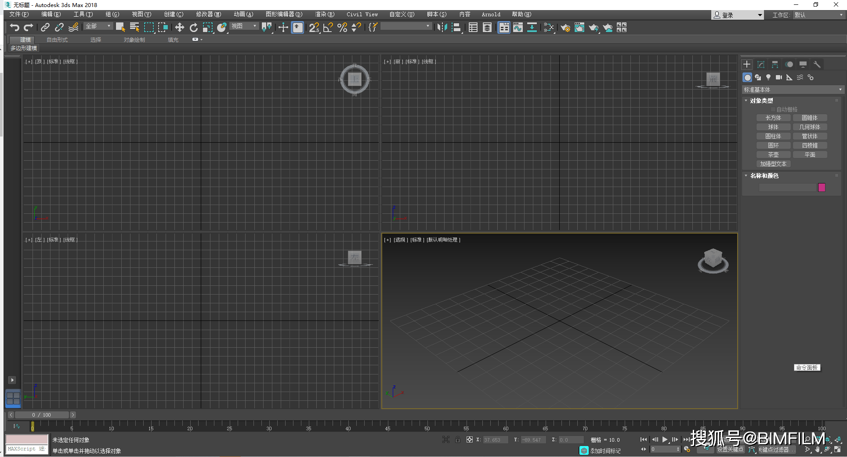Click the Render Production teapot icon
847x457 pixels.
tap(594, 28)
